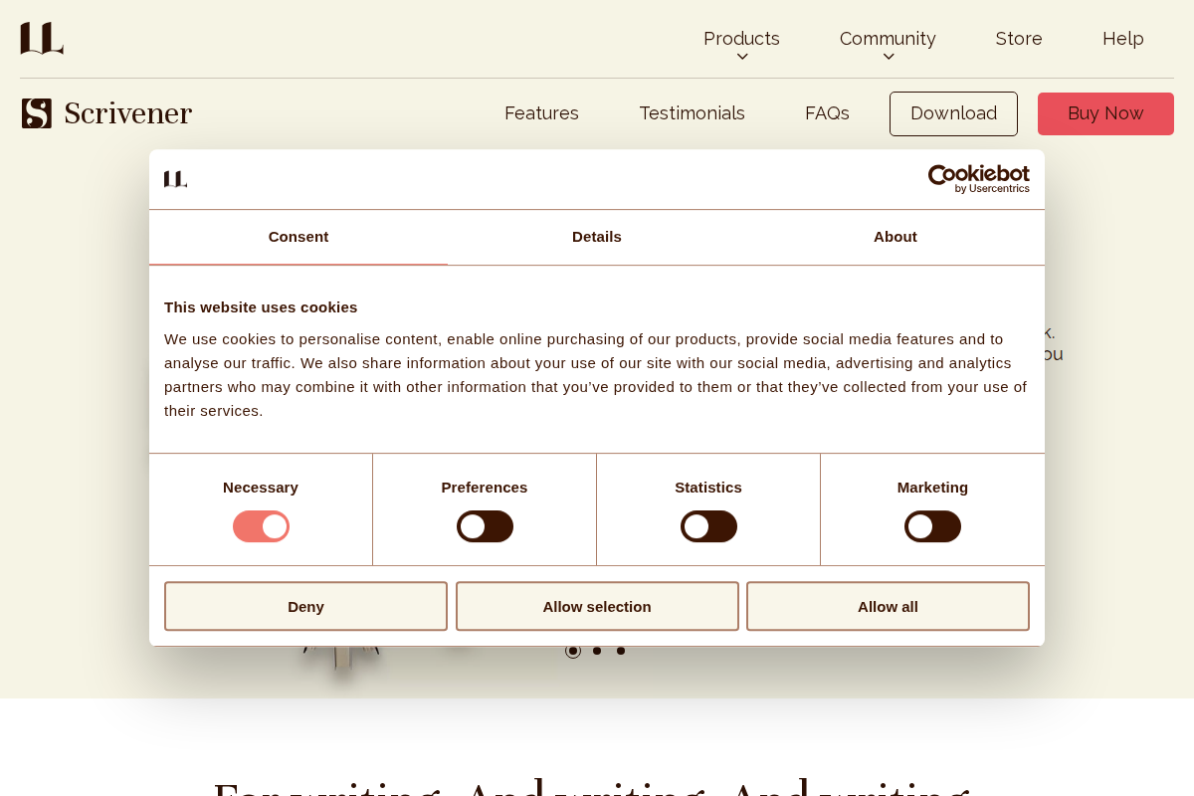Click the Allow selection button

tap(597, 606)
